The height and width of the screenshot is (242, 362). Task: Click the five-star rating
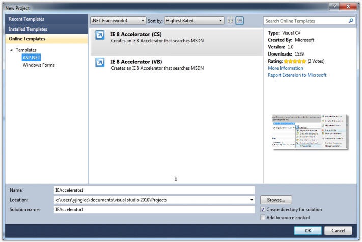click(295, 61)
